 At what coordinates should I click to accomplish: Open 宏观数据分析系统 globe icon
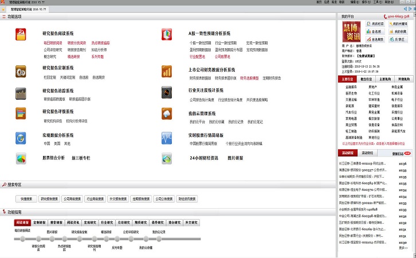pyautogui.click(x=21, y=138)
